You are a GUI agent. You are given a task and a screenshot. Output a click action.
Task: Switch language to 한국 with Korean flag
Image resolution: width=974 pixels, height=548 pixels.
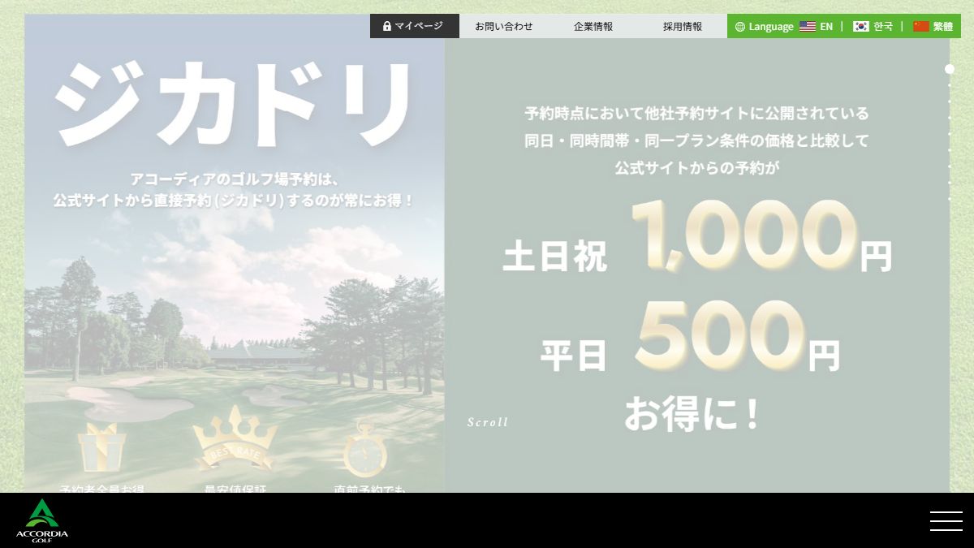(x=873, y=27)
